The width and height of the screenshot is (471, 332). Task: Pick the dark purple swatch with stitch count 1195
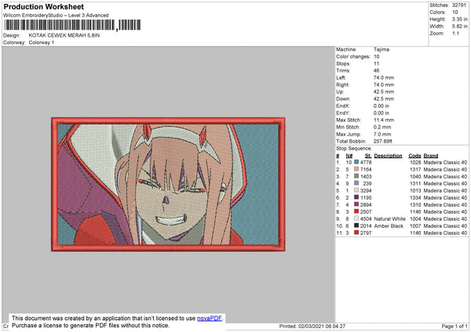(356, 197)
